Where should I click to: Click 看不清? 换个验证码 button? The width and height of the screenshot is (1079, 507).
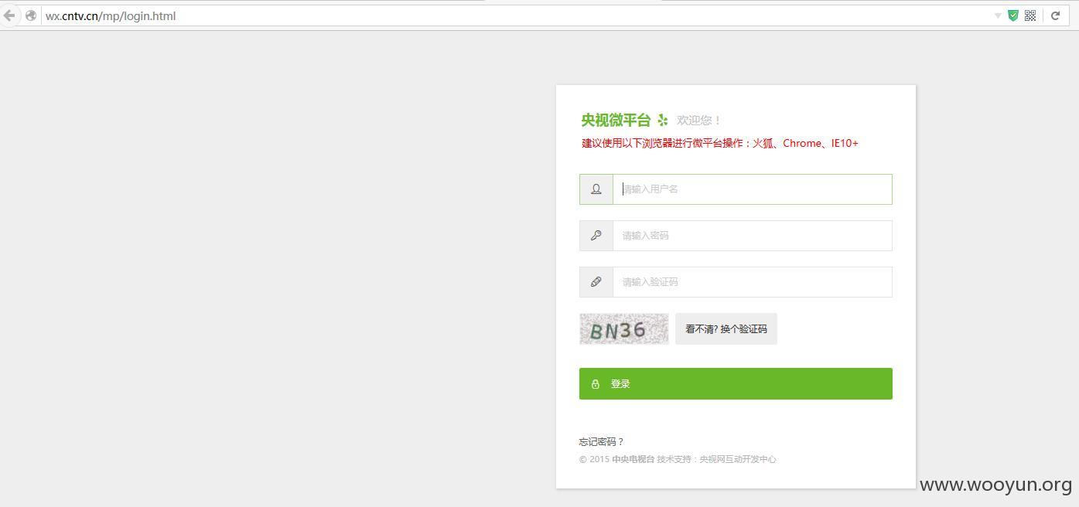726,329
